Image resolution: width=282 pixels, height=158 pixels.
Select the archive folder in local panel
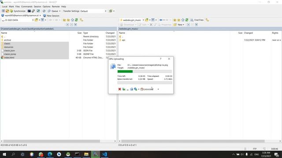tap(7, 40)
